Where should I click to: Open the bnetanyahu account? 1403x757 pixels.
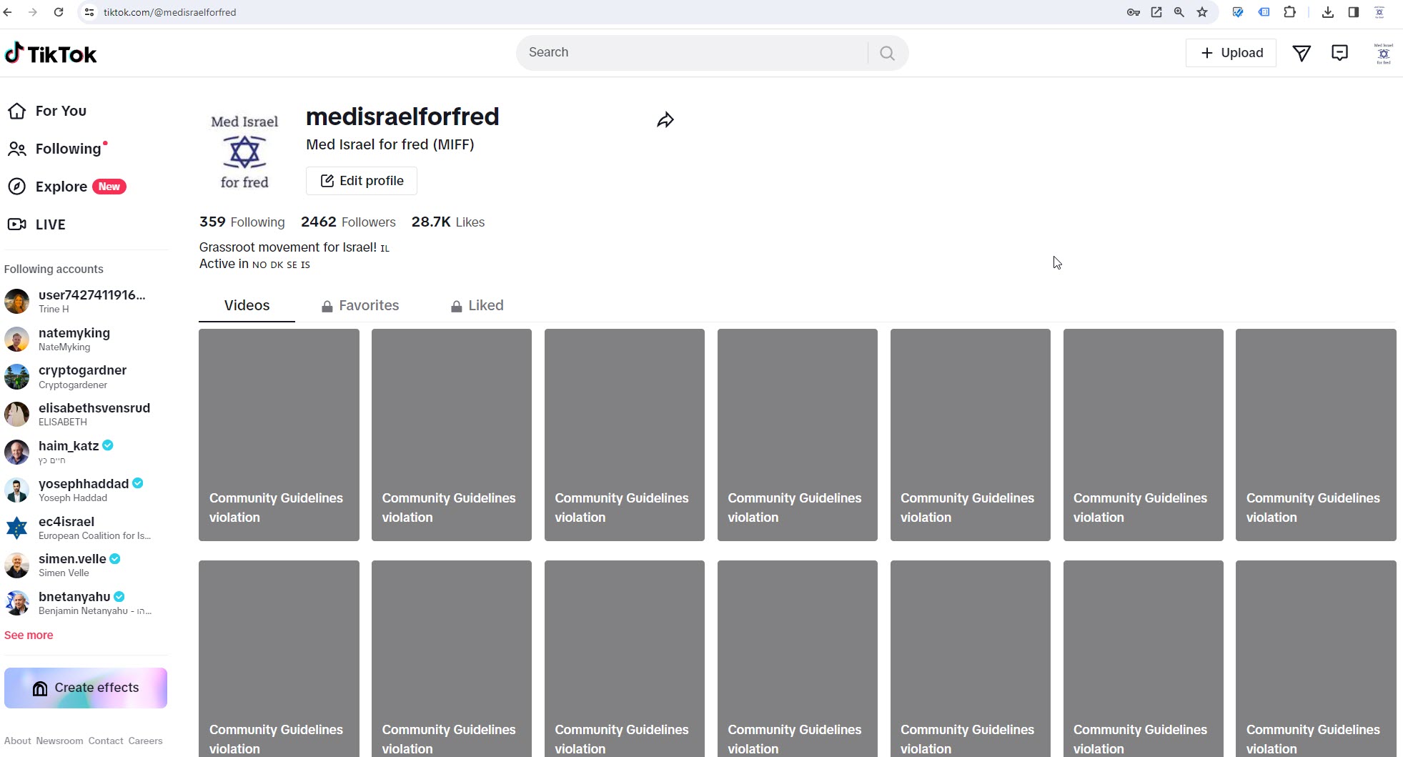pyautogui.click(x=74, y=597)
